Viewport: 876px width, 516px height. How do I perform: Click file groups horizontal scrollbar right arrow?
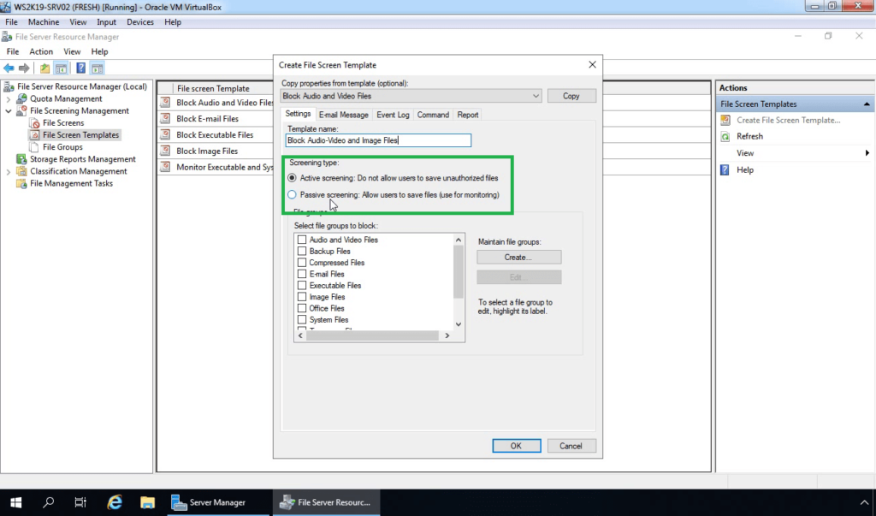pos(447,335)
